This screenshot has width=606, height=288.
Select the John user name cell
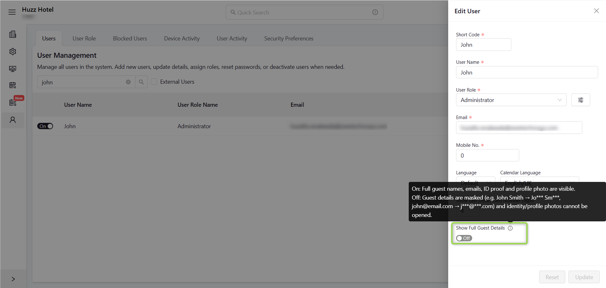point(70,126)
